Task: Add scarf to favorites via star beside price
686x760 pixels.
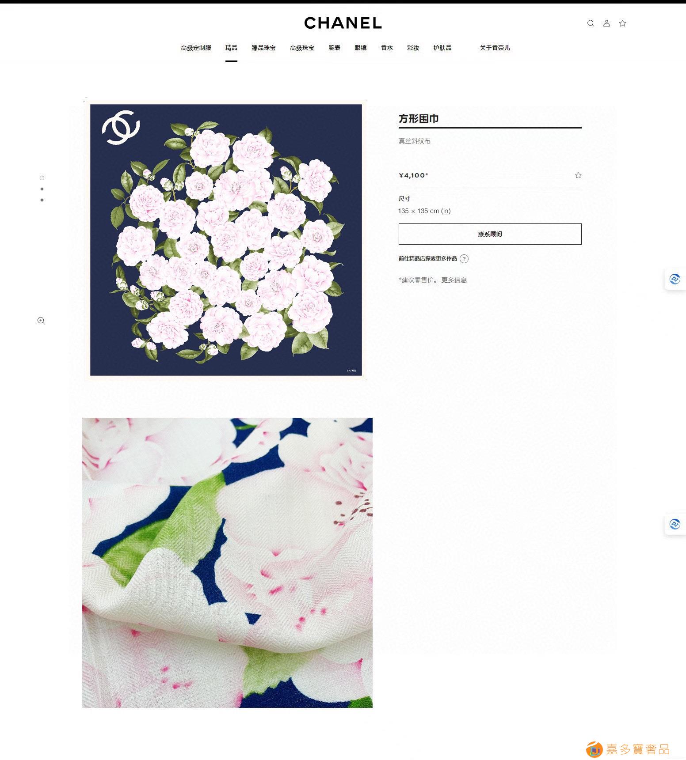Action: [578, 175]
